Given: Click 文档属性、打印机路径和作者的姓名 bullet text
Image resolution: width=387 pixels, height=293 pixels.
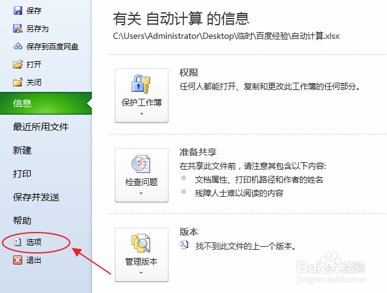Looking at the screenshot, I should (x=259, y=180).
